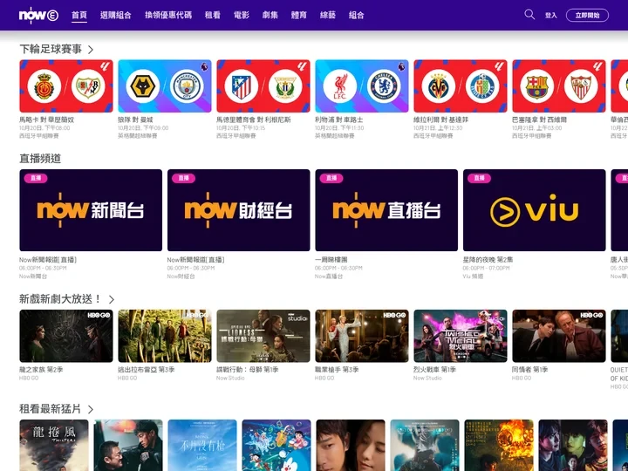The height and width of the screenshot is (471, 628).
Task: Open Now財經台 live channel
Action: pyautogui.click(x=238, y=210)
